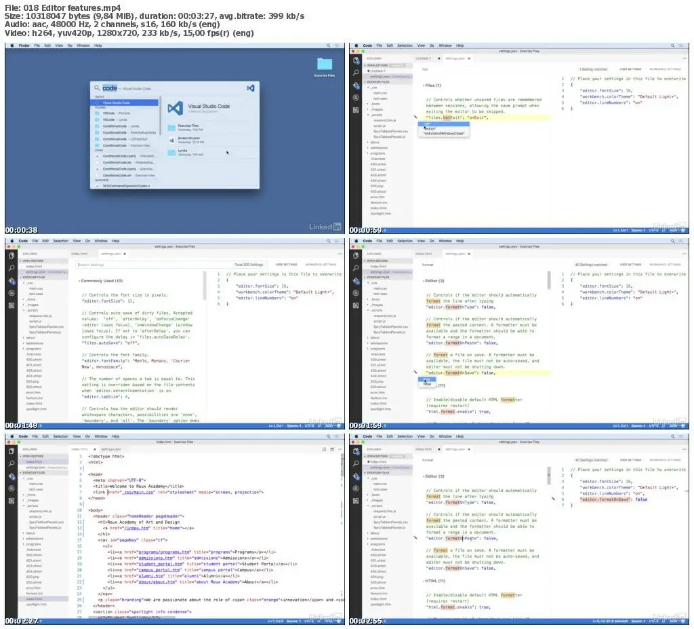Open main.css in Explorer tree, 00:02:27 frame

pos(37,484)
